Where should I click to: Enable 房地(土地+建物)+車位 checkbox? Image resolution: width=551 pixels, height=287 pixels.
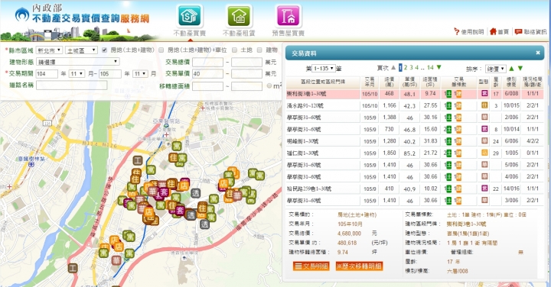click(x=161, y=50)
